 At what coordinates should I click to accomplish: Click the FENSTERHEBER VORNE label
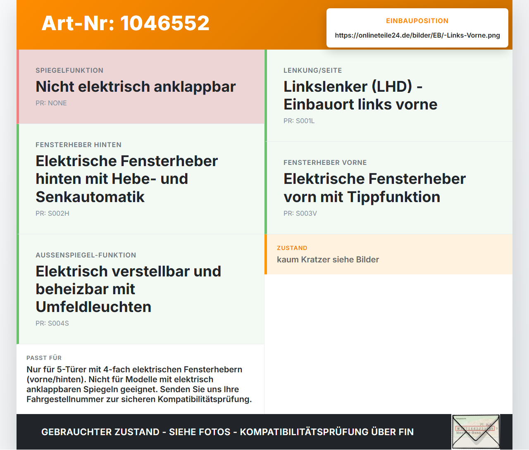325,162
